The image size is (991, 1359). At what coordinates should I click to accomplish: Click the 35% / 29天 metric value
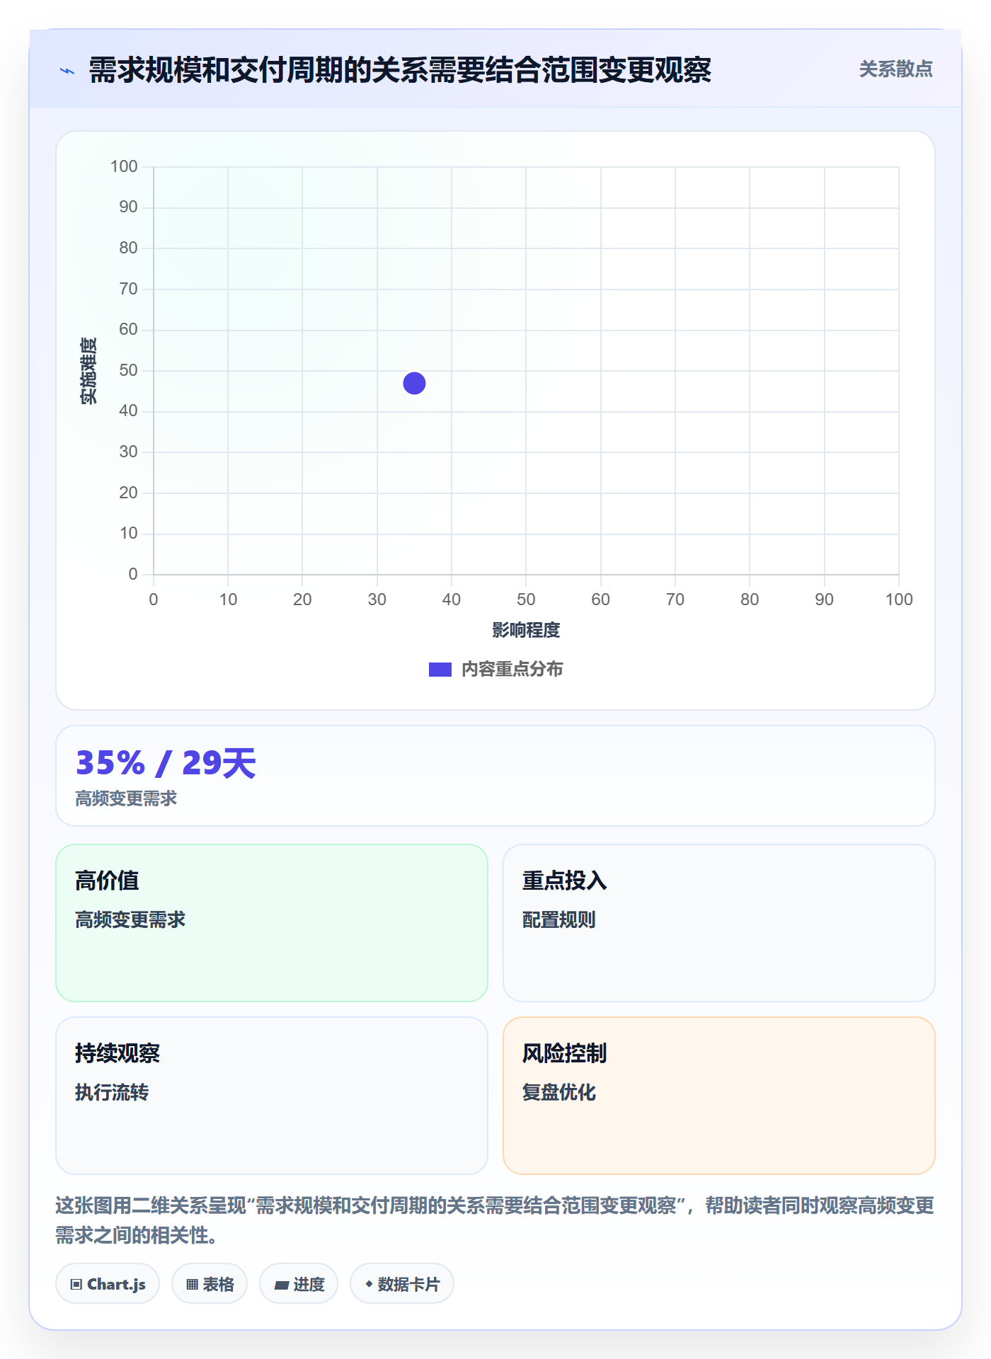point(166,763)
